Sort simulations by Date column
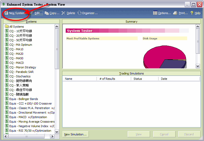Viewport: 204px width, 141px height. [x=179, y=79]
